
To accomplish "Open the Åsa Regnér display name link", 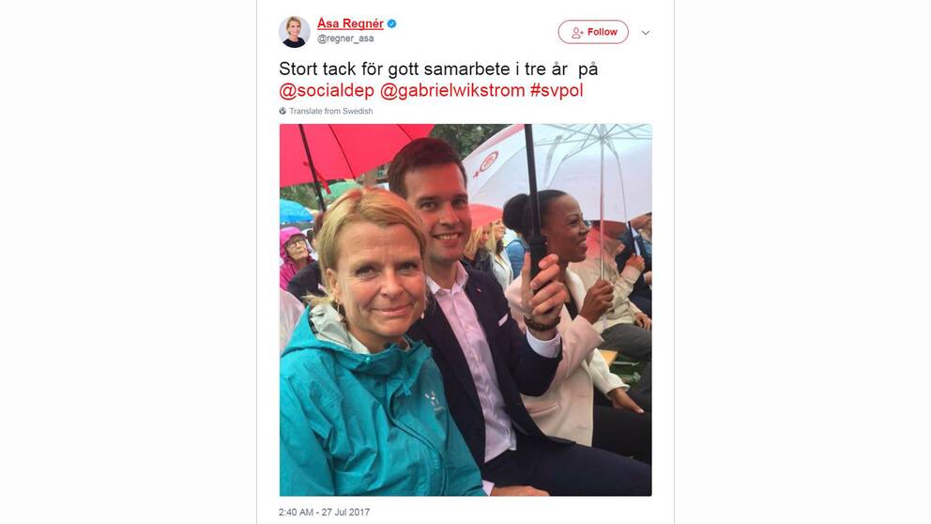I will click(350, 23).
